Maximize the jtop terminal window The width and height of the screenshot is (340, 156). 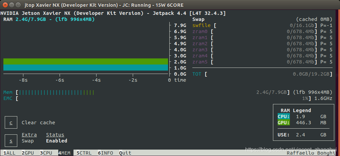click(x=18, y=4)
